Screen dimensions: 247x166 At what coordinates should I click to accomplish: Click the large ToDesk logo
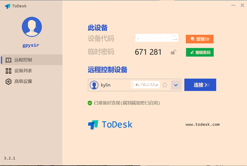tap(110, 124)
